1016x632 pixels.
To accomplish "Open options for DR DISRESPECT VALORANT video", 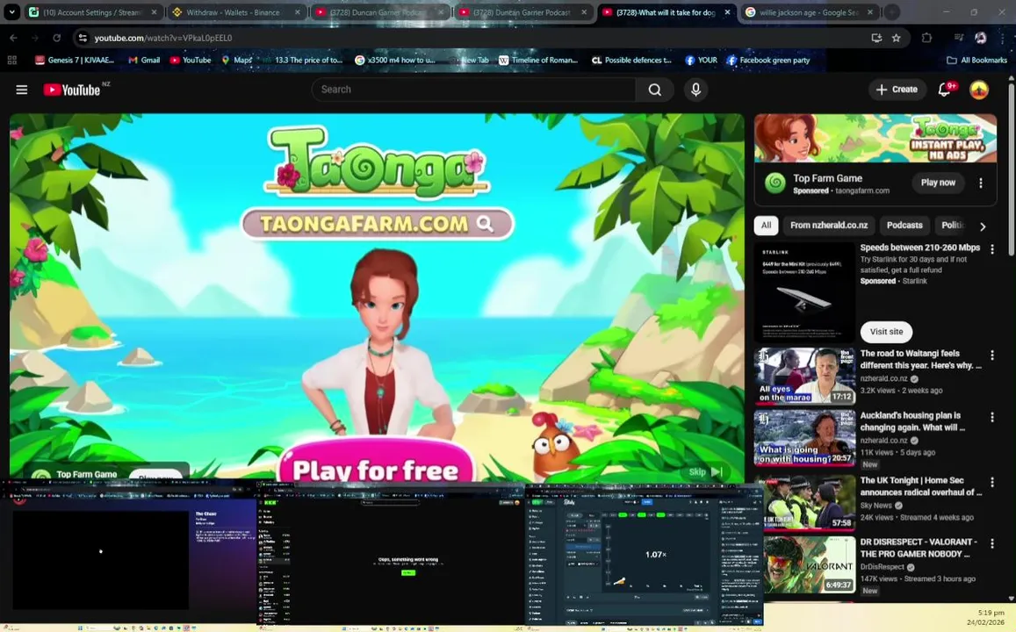I will pyautogui.click(x=992, y=544).
